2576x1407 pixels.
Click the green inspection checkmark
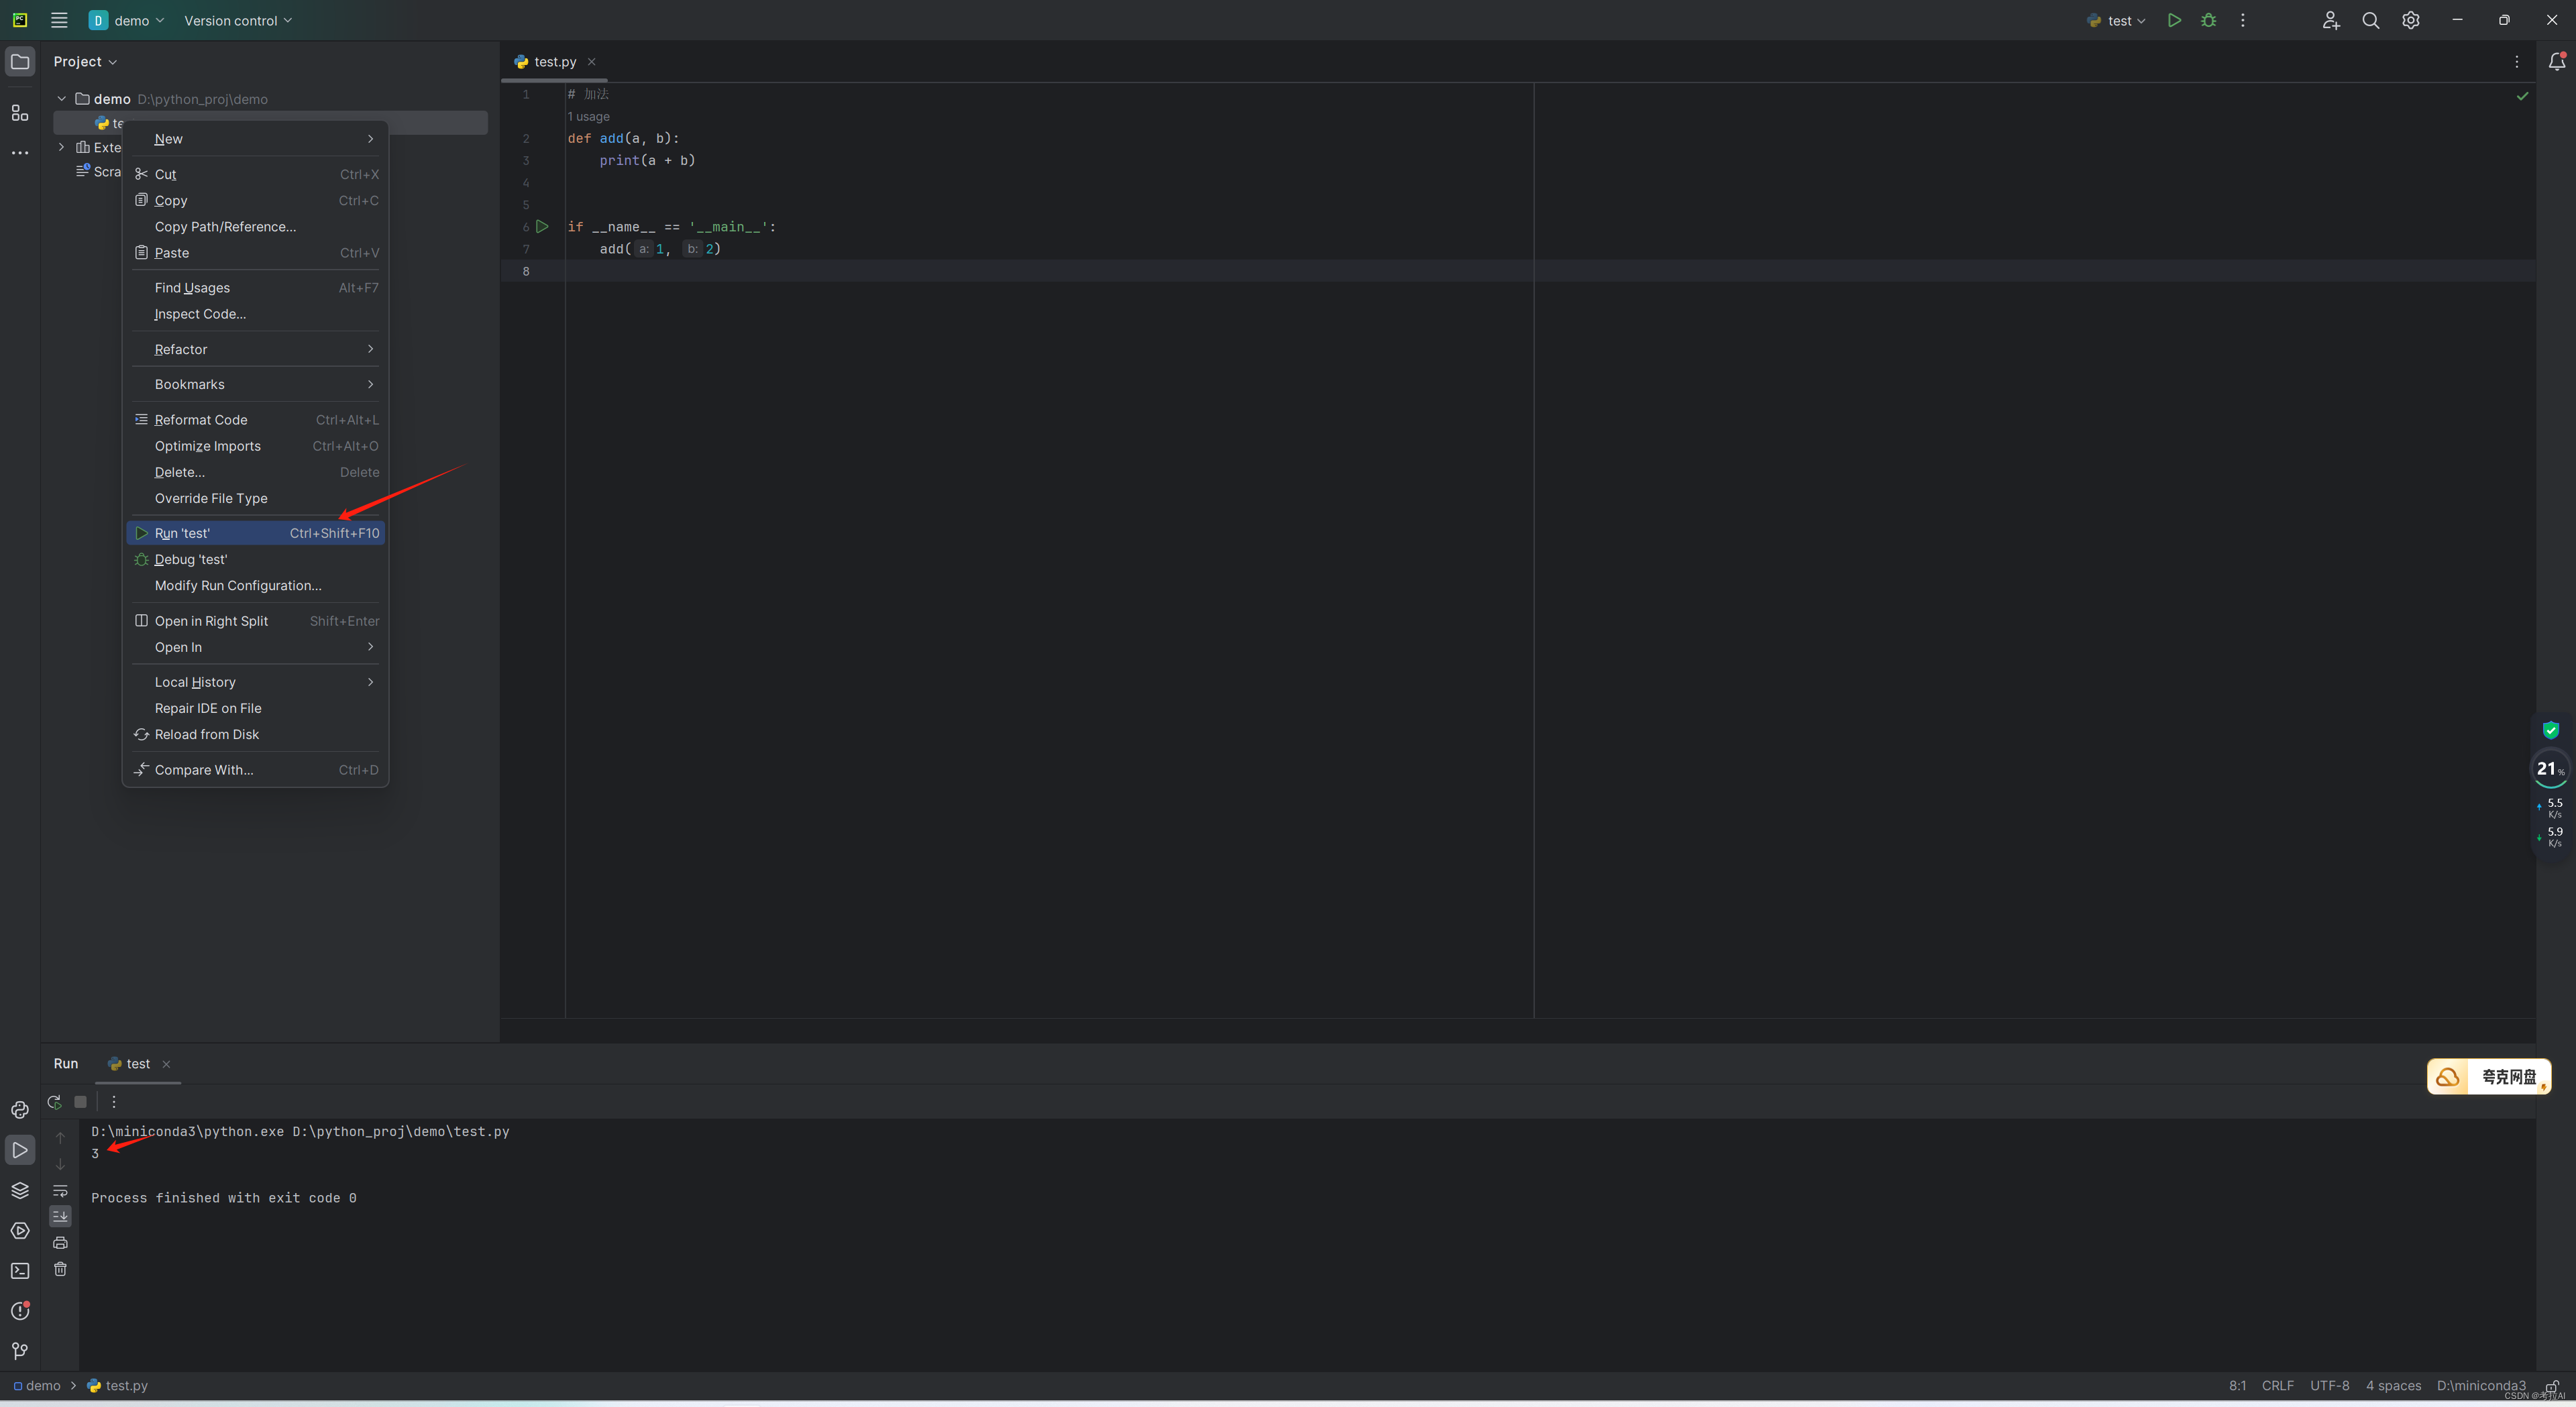(2522, 96)
